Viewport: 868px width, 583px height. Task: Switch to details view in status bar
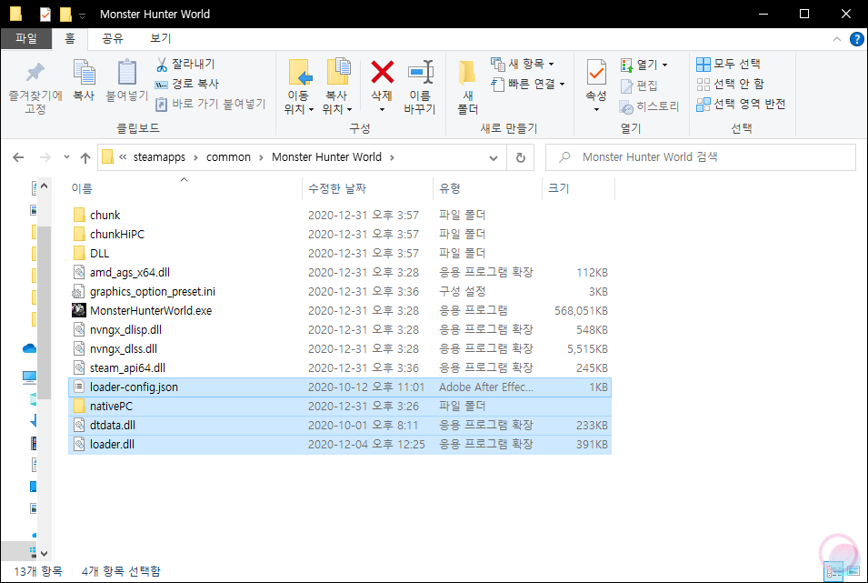(833, 571)
